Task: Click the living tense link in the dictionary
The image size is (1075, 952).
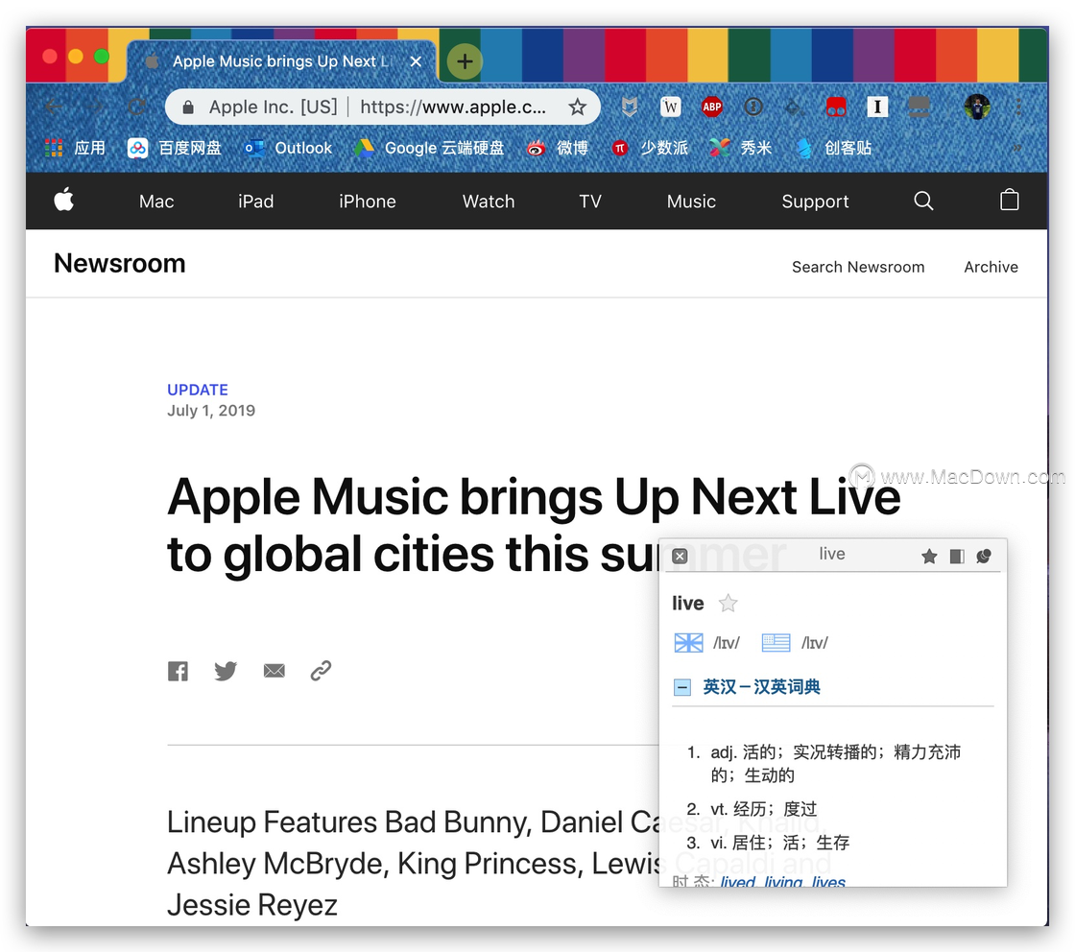Action: tap(783, 881)
